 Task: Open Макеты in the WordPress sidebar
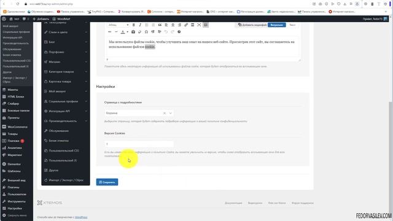coord(17,90)
